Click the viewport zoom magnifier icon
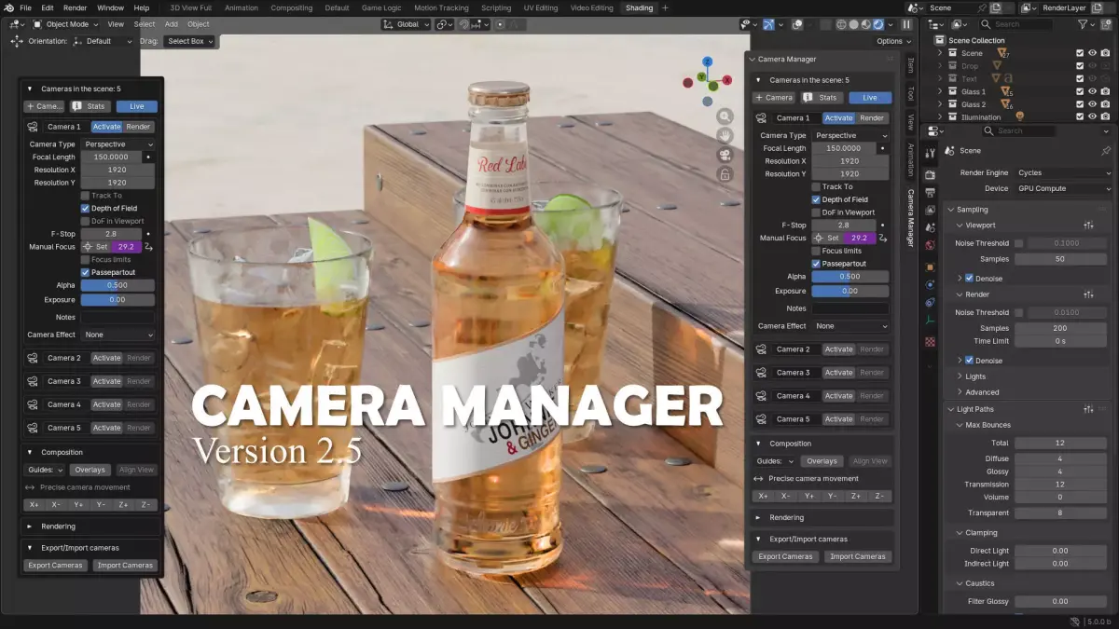 [x=725, y=116]
